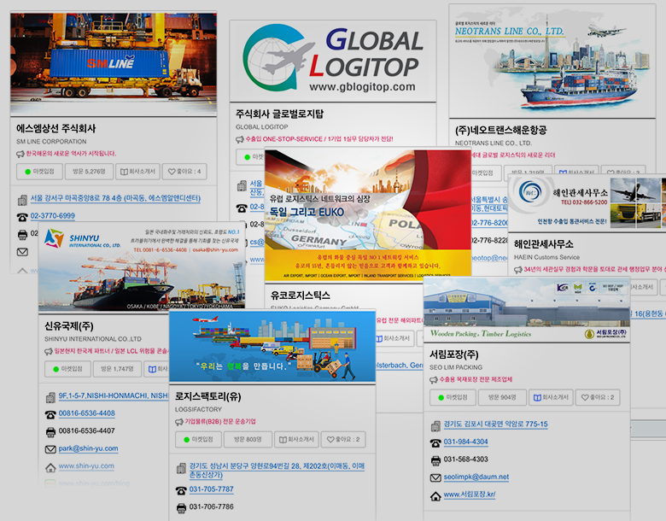
Task: Click telephone icon next to 02-3770-6999
Action: [22, 217]
